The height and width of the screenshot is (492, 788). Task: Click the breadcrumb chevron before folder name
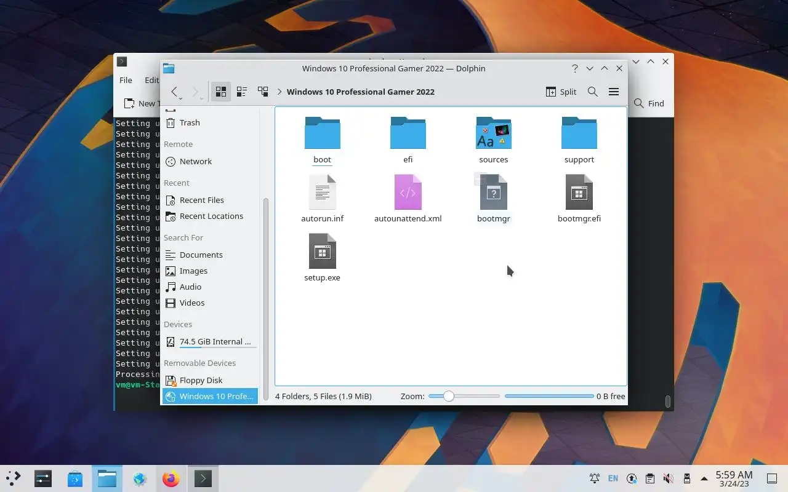coord(279,92)
